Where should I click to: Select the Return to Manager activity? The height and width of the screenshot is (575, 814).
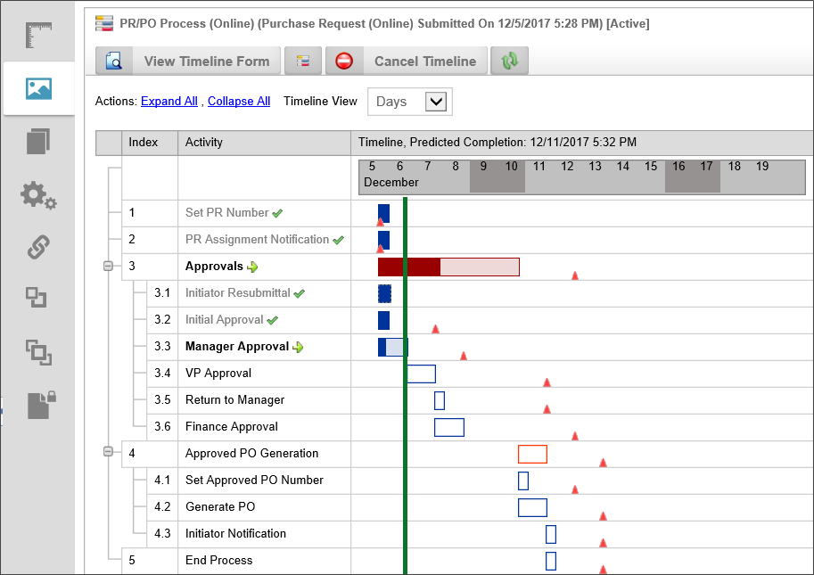click(x=234, y=399)
